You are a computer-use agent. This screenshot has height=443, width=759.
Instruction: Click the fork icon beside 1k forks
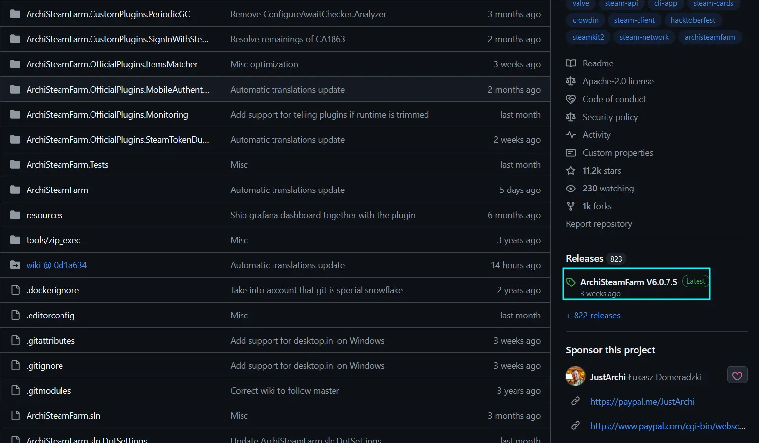coord(571,206)
